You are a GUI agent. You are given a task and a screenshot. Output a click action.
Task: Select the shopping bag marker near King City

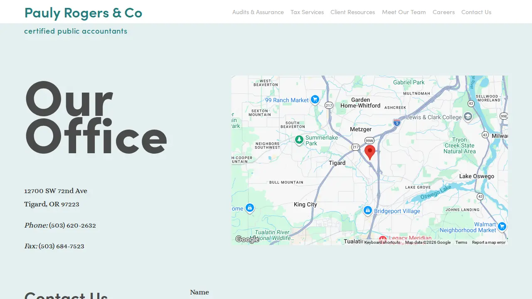click(x=249, y=208)
